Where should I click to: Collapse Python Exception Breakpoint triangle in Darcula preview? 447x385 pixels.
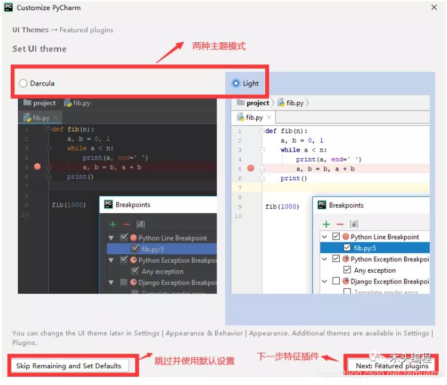pos(111,260)
